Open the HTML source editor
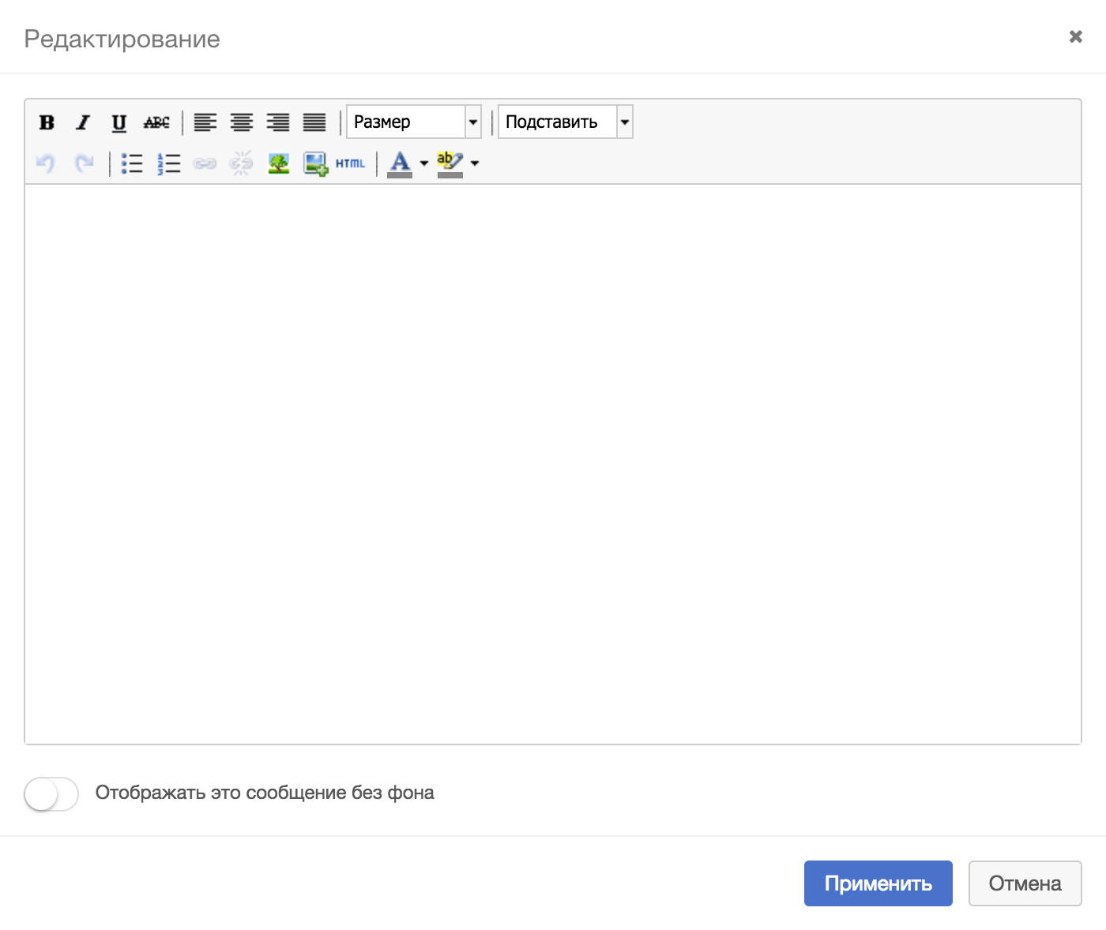1106x930 pixels. click(350, 163)
